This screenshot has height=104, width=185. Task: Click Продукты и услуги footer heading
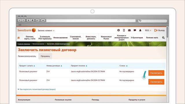tap(137, 100)
